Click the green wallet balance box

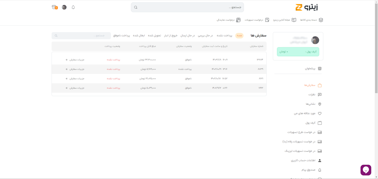pyautogui.click(x=298, y=52)
